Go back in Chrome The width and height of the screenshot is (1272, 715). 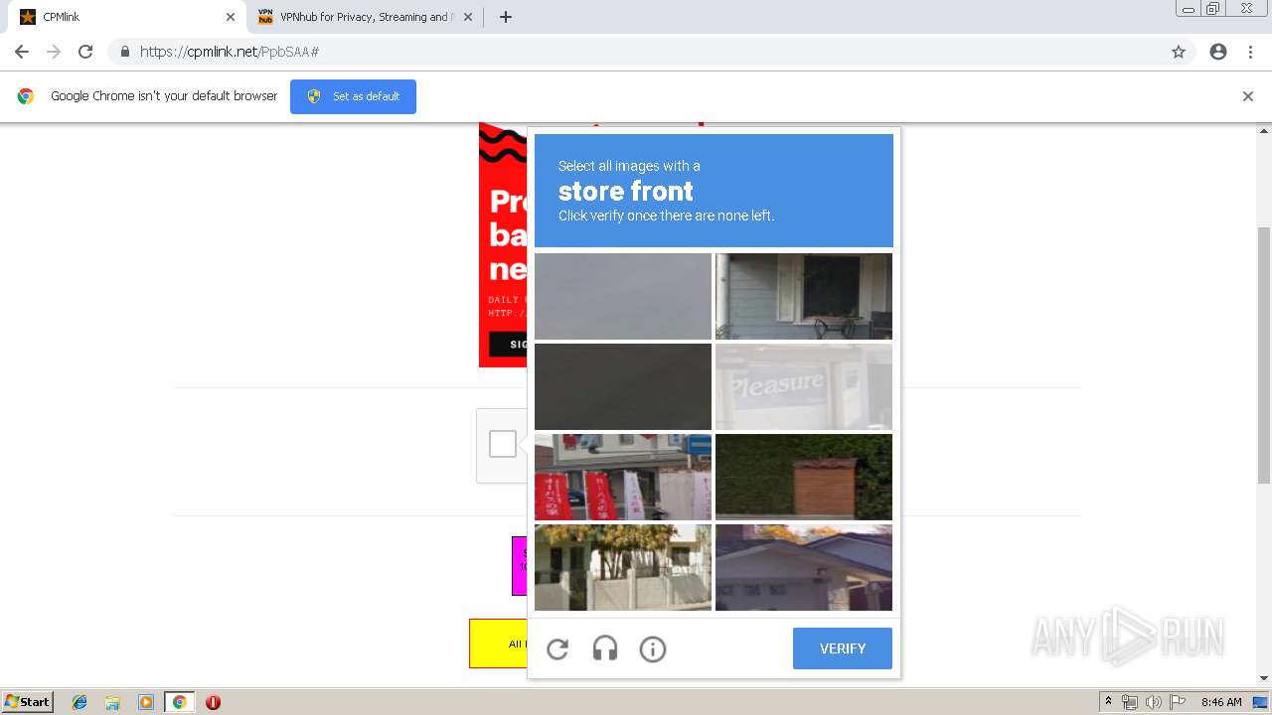[x=22, y=52]
